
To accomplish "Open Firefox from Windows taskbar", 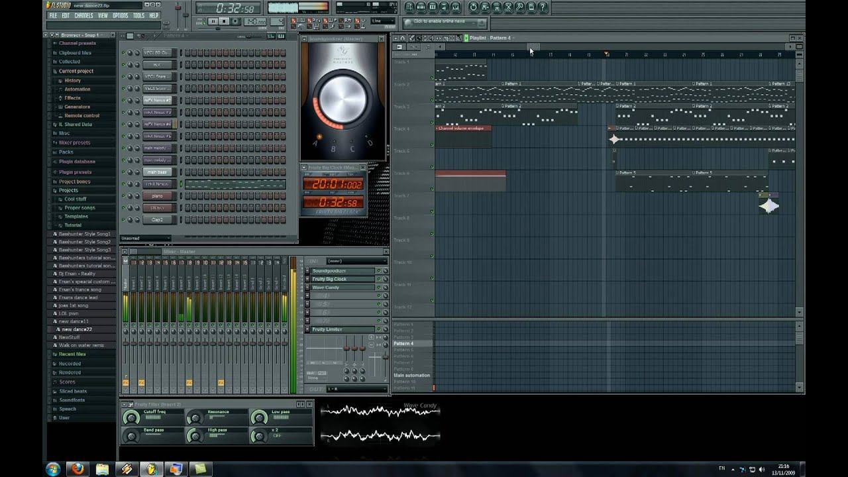I will [x=78, y=469].
